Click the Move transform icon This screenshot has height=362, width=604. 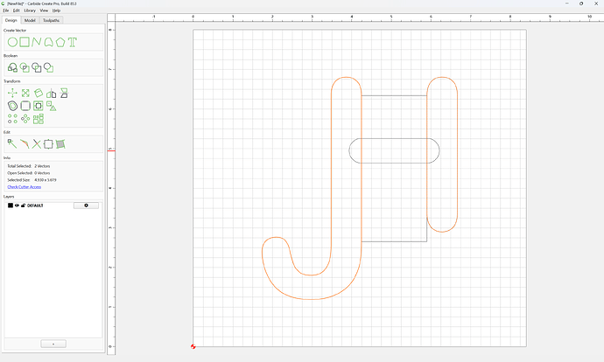(x=12, y=93)
